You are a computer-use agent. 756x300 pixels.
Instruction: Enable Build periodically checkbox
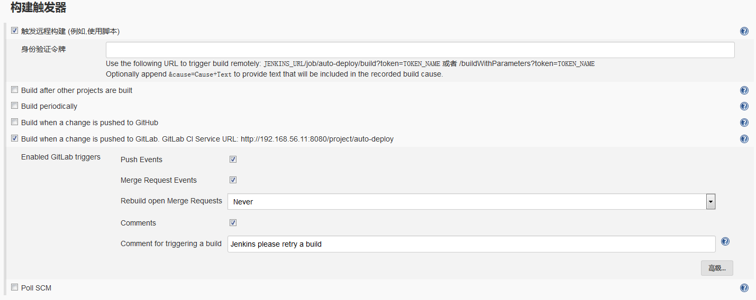(14, 106)
